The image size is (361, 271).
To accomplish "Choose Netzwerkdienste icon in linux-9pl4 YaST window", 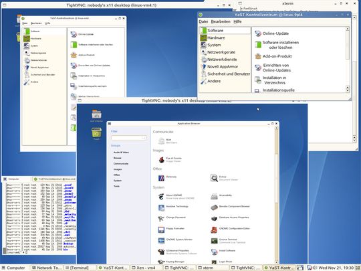I will pos(204,60).
